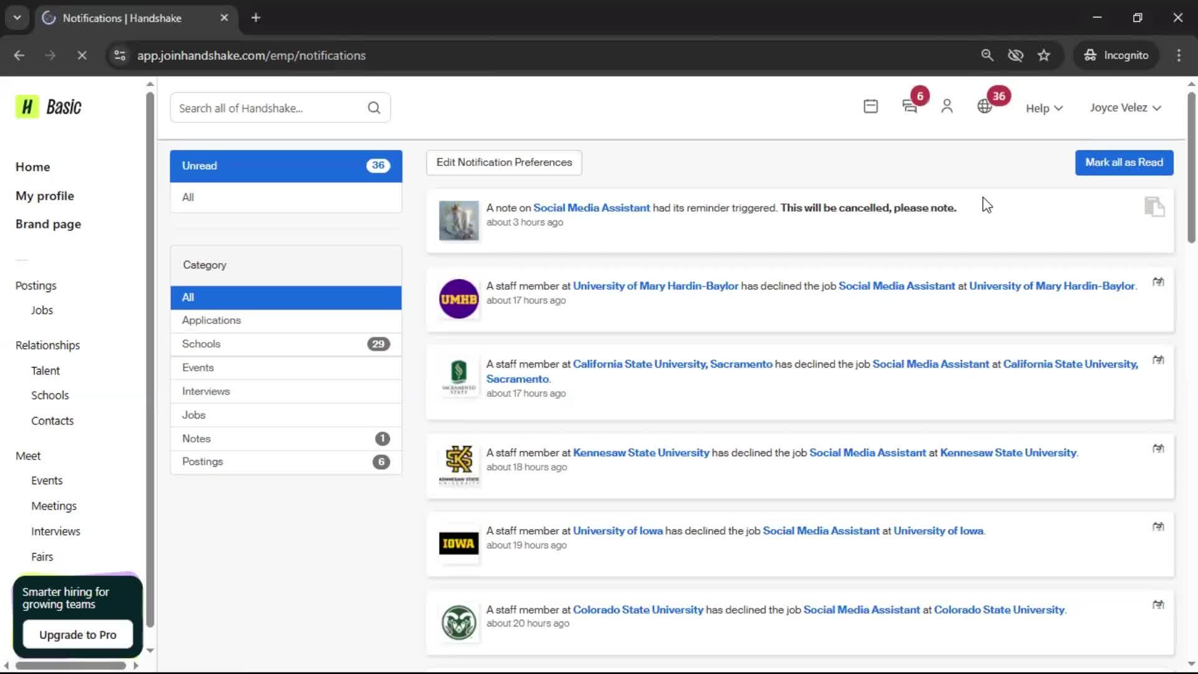The image size is (1198, 674).
Task: Open the University of Iowa logo thumbnail
Action: [x=459, y=543]
